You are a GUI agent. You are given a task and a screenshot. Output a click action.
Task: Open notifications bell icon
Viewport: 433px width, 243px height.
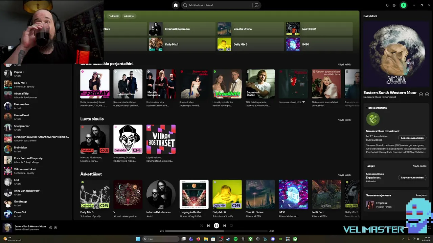point(387,5)
